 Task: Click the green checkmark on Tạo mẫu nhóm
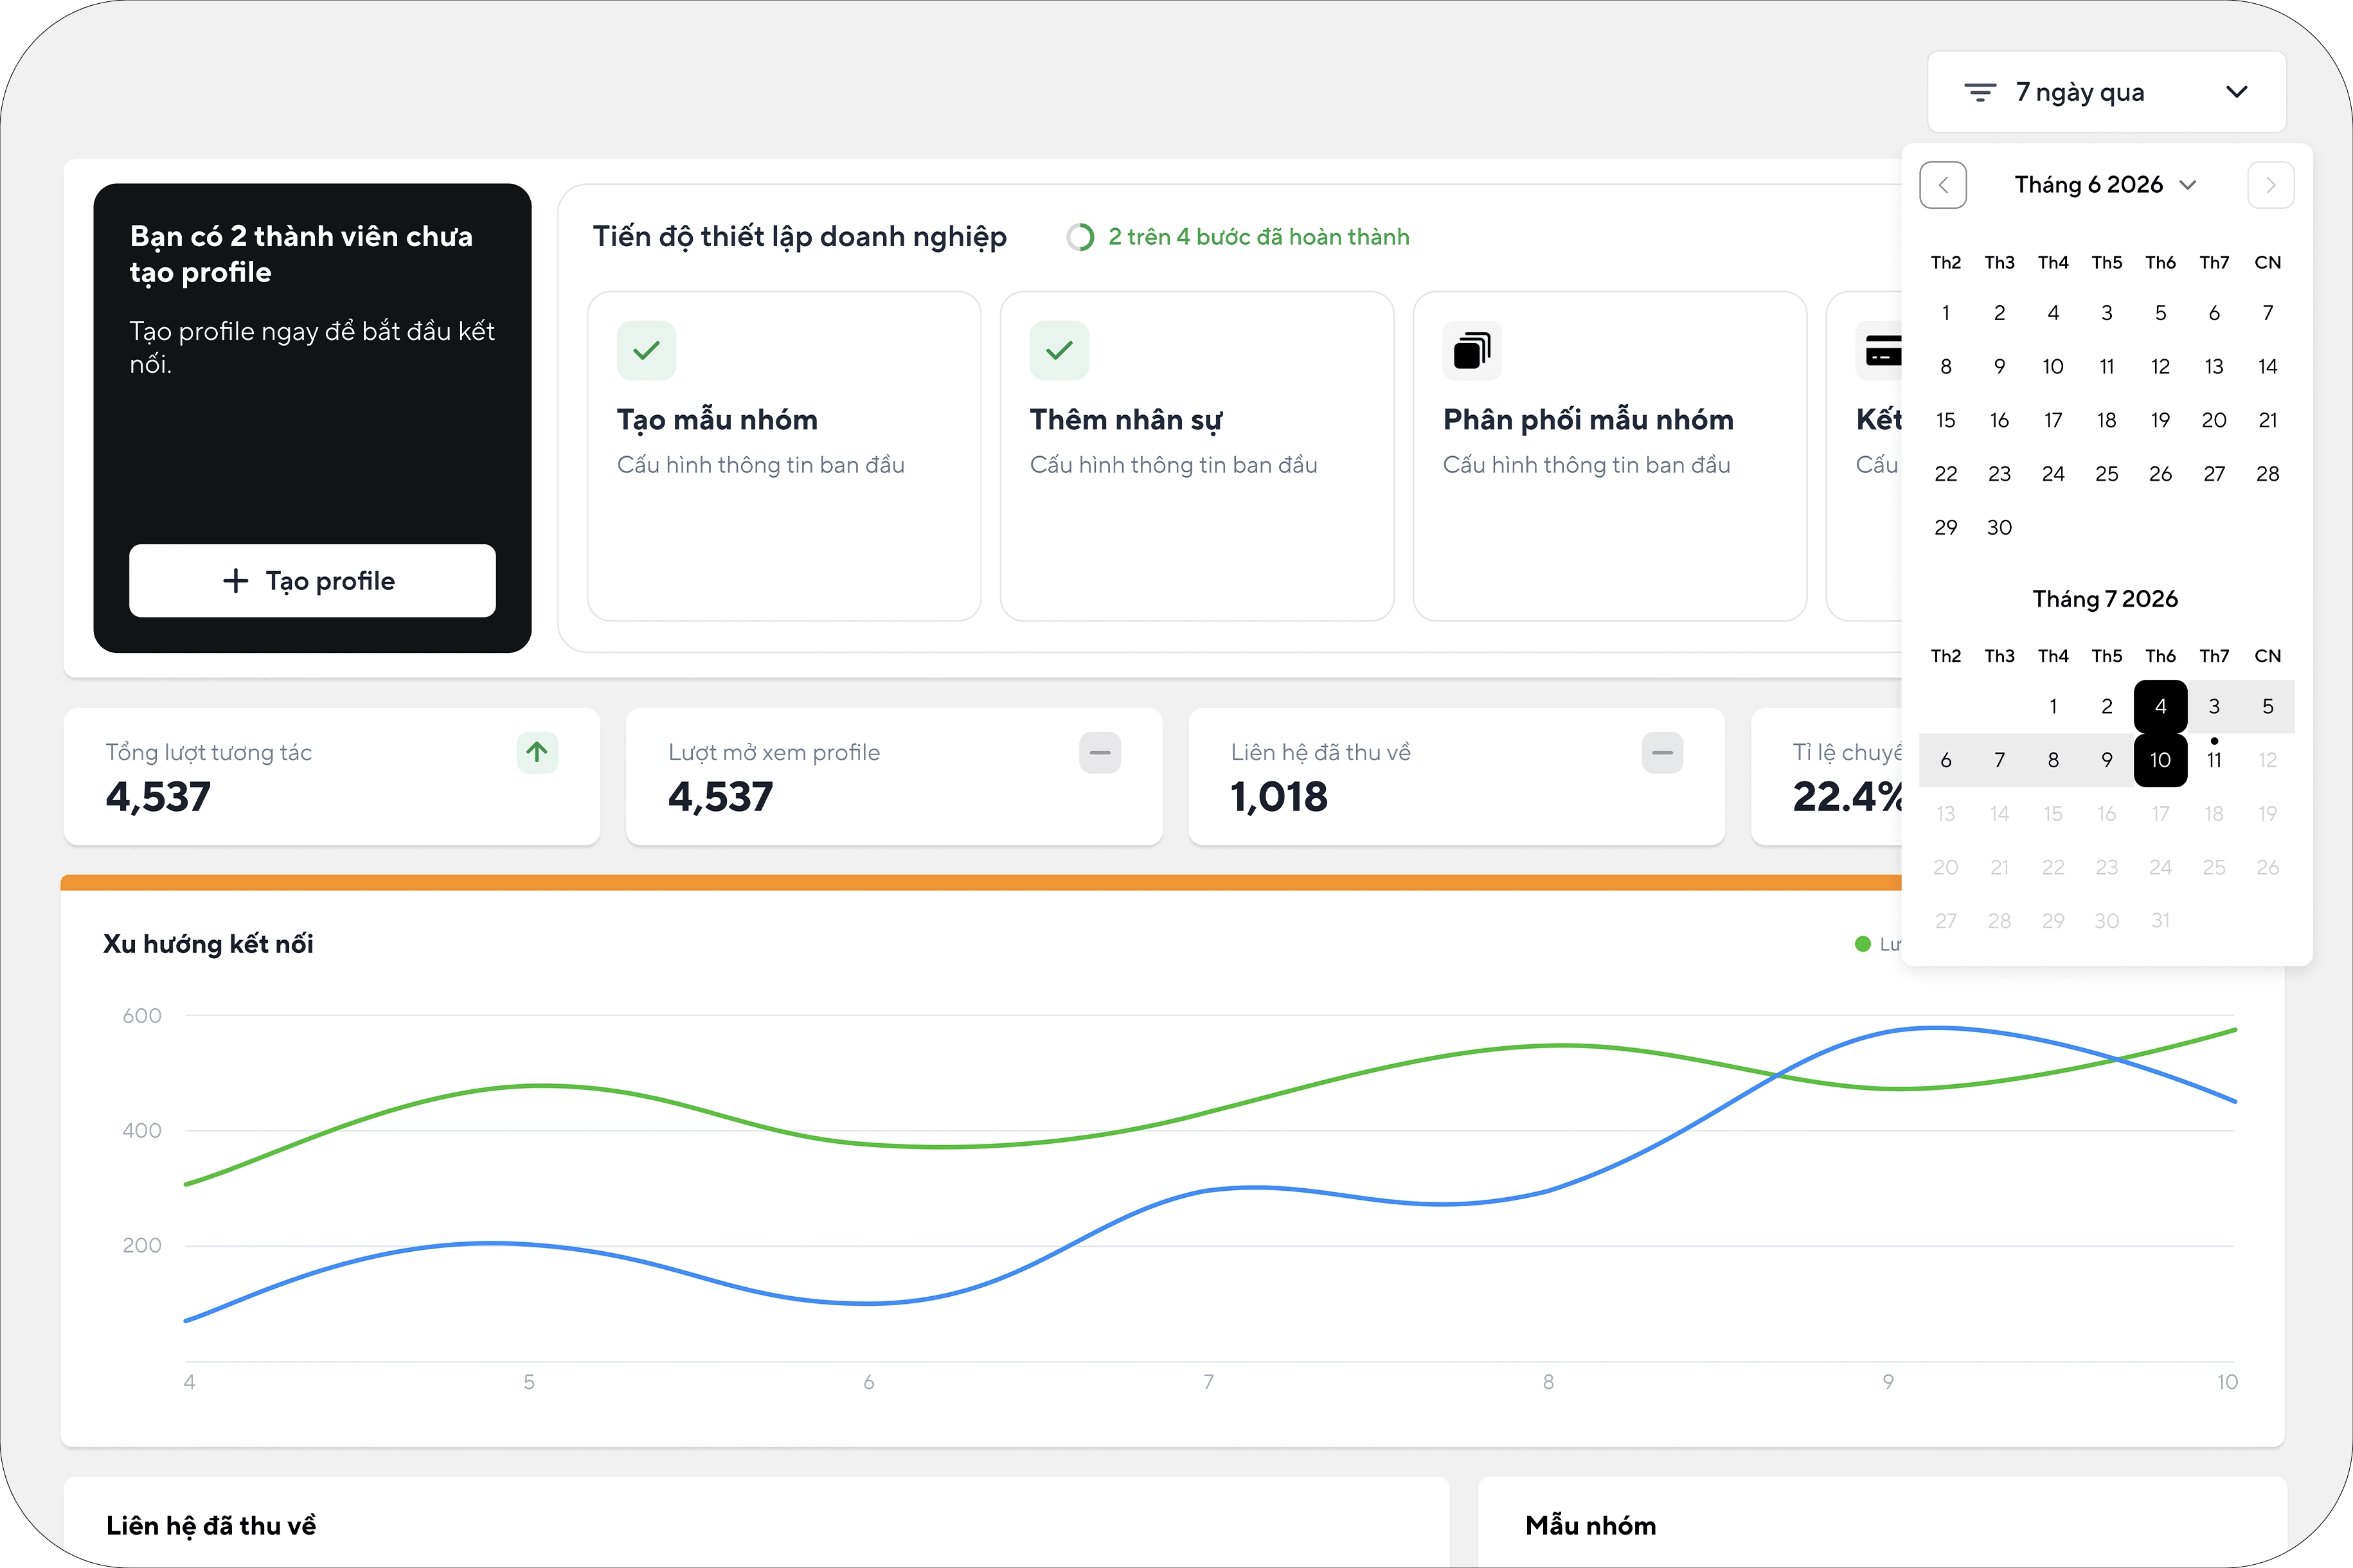point(646,350)
